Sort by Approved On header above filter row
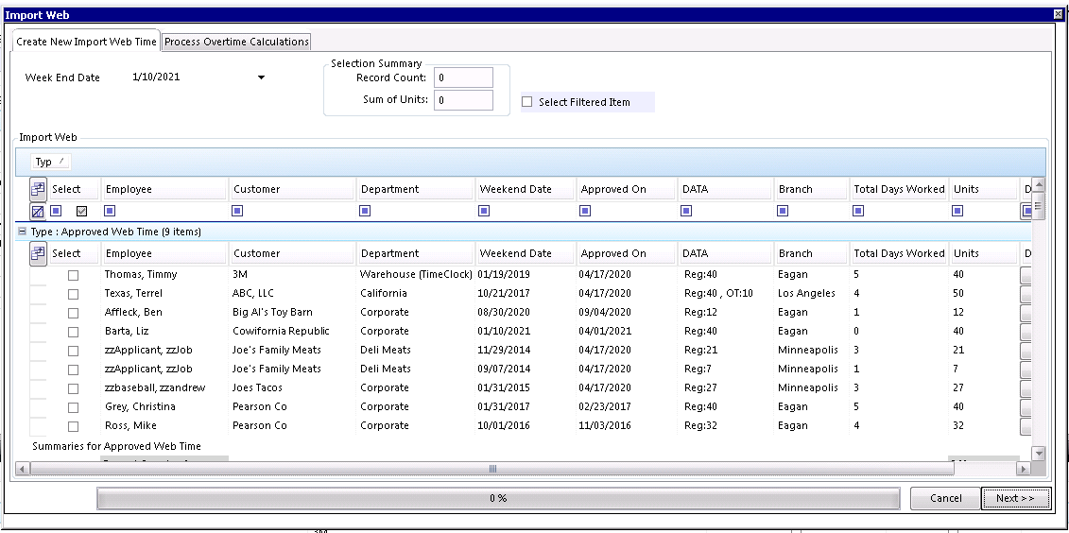 (628, 189)
